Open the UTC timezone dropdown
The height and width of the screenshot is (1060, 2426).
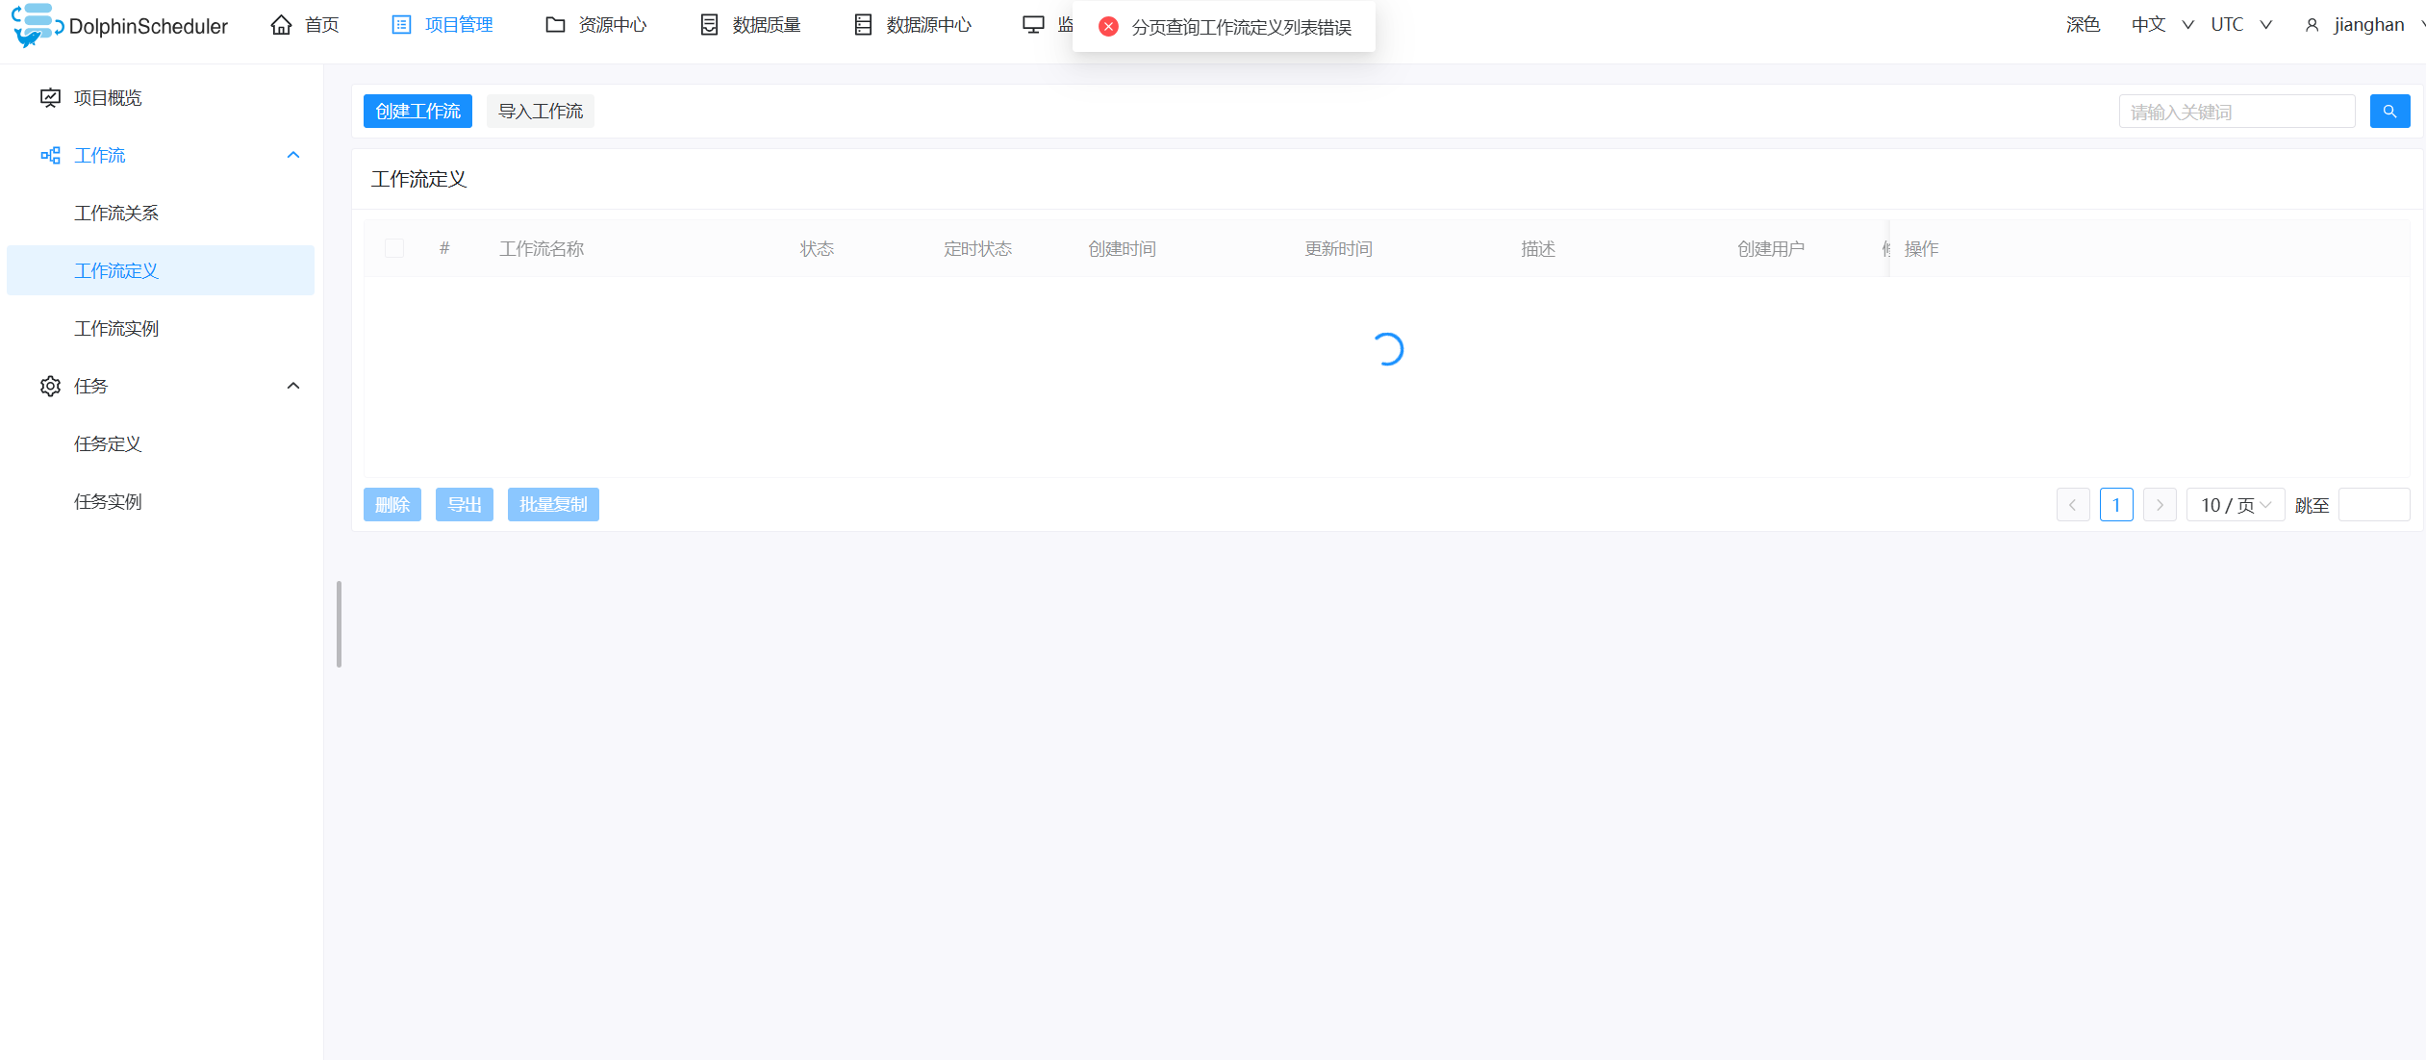pyautogui.click(x=2241, y=25)
